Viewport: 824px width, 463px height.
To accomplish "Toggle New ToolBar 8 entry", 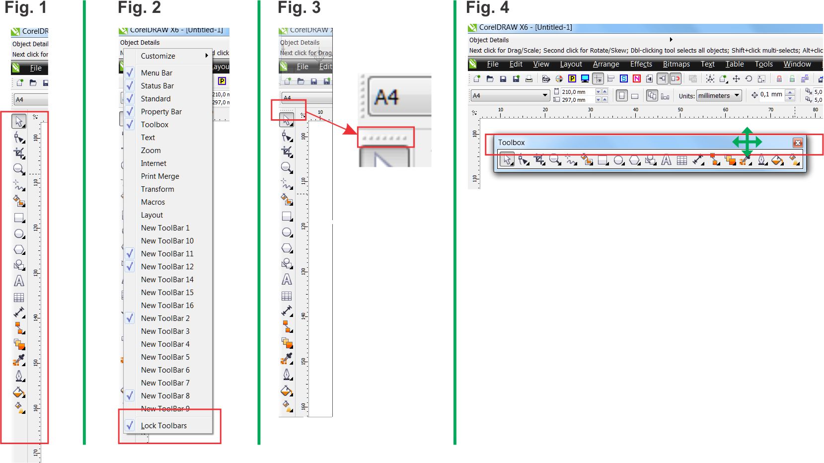I will coord(168,395).
